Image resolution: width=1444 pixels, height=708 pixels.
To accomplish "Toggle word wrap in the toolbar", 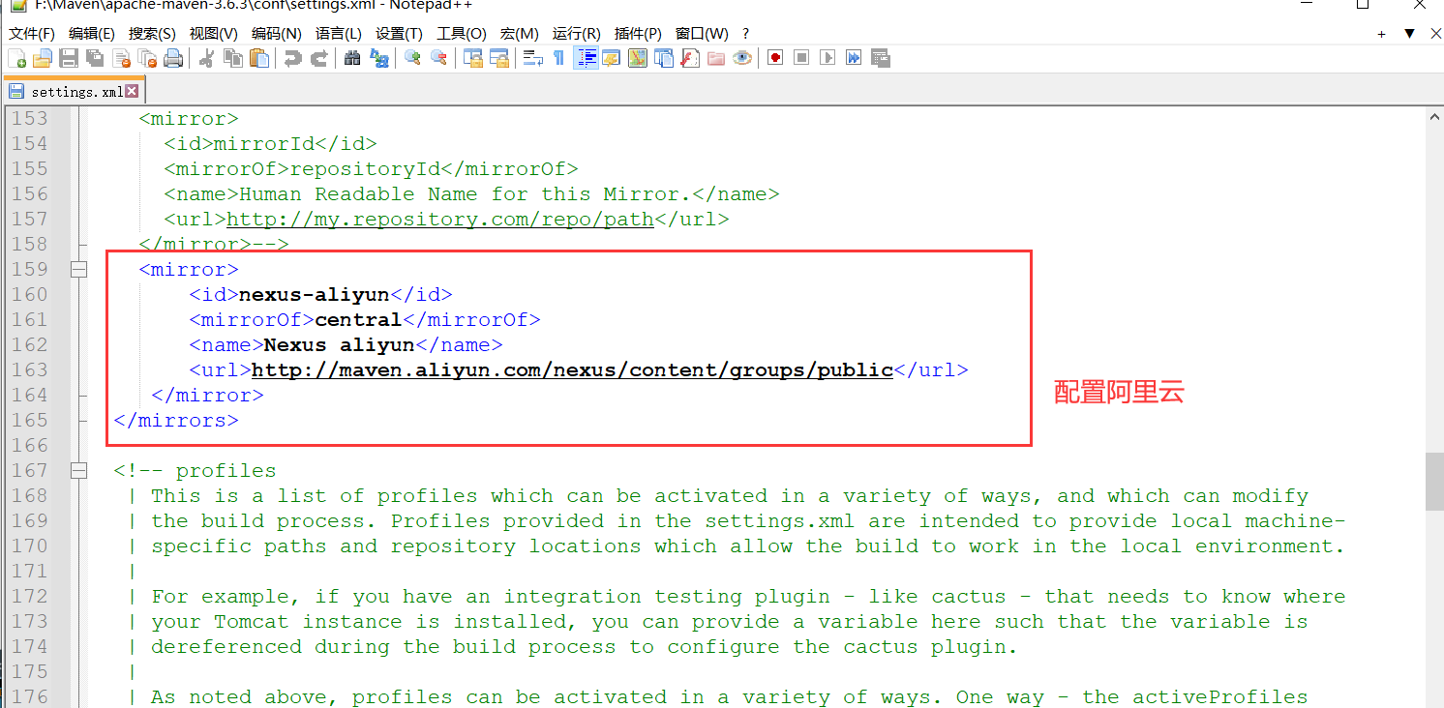I will point(532,59).
